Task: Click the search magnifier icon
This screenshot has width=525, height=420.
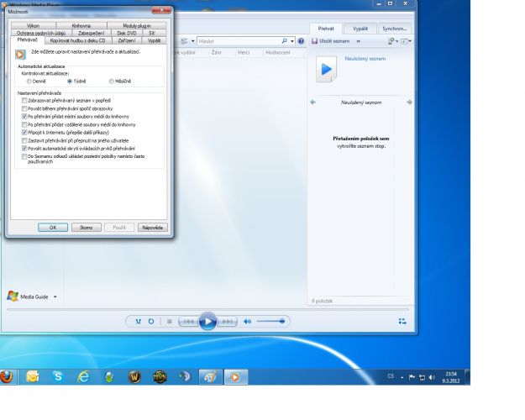Action: (284, 41)
